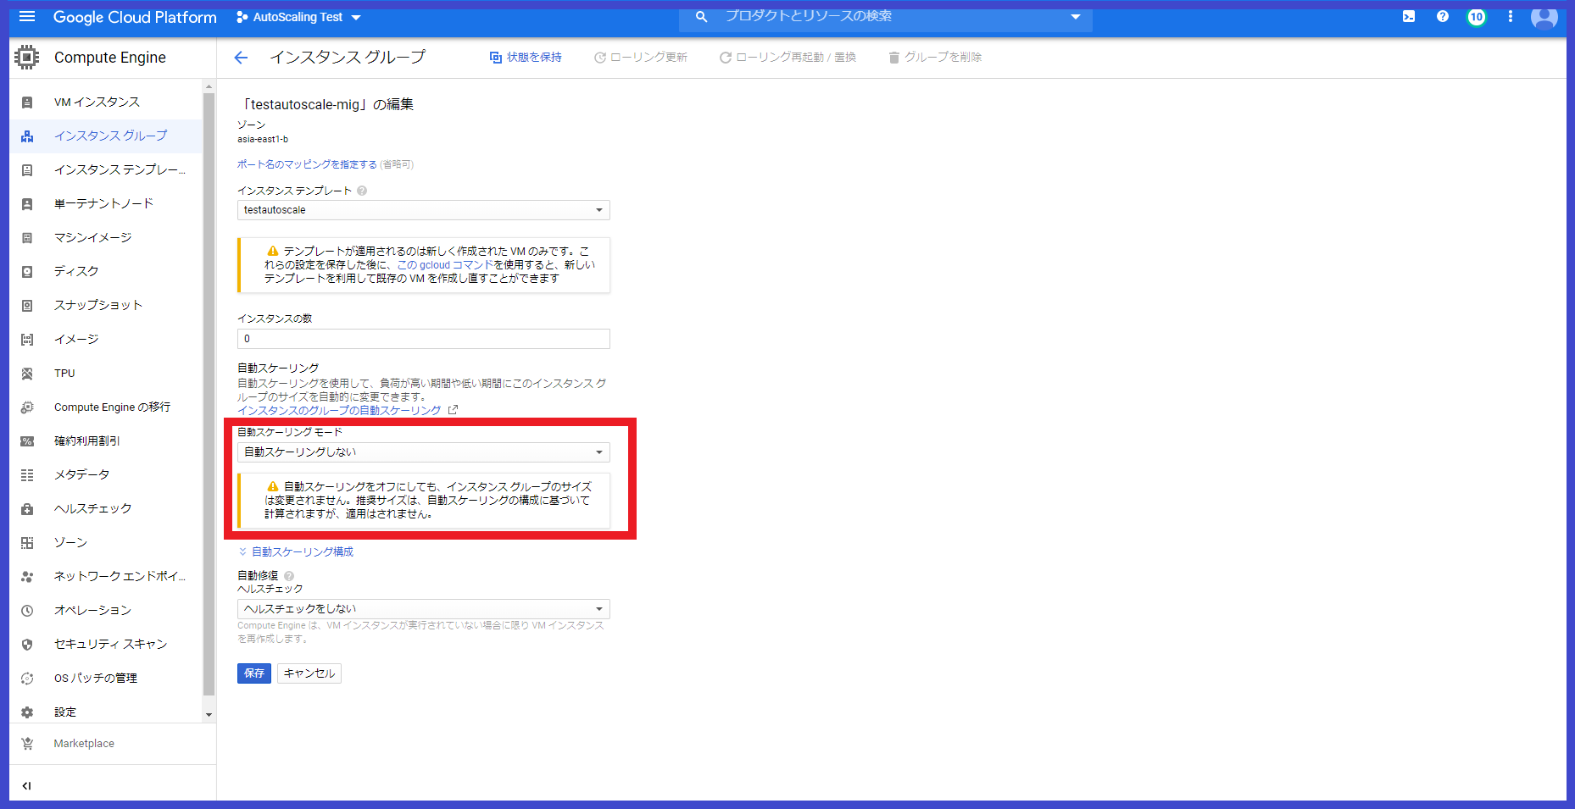The image size is (1575, 809).
Task: Click the メタデータ sidebar icon
Action: pyautogui.click(x=27, y=475)
